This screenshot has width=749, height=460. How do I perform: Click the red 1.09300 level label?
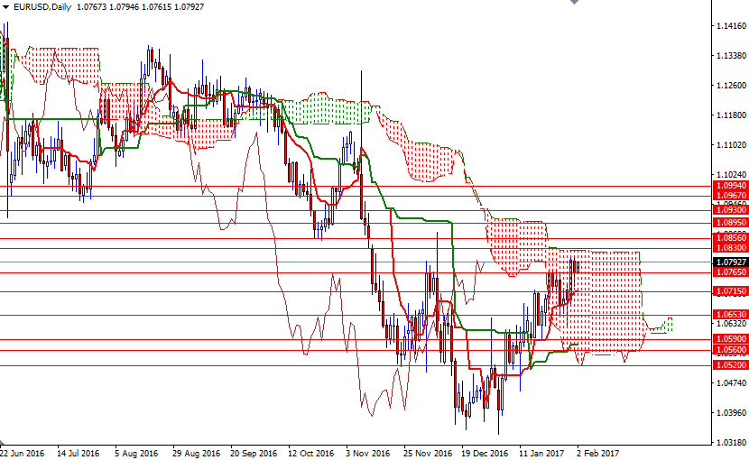[x=730, y=209]
